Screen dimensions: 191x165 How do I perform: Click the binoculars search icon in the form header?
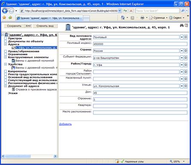[182, 25]
